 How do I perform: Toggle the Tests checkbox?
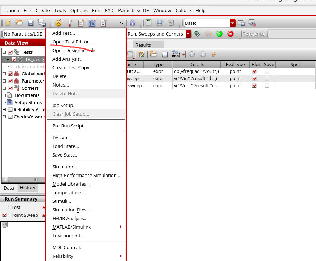10,52
